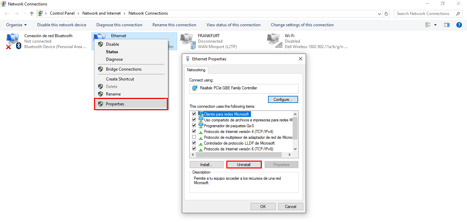Toggle Controlador de protocolo LLDP checkbox
This screenshot has height=222, width=467.
pos(194,143)
